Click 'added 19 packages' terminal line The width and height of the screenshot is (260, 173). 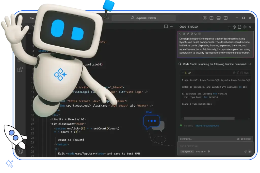point(214,87)
